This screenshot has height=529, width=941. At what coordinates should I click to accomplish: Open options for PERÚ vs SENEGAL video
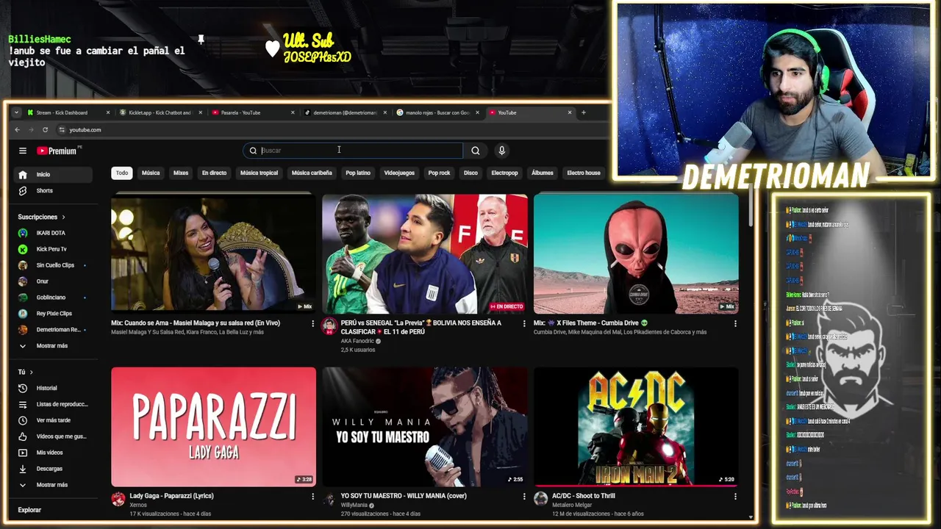point(524,323)
